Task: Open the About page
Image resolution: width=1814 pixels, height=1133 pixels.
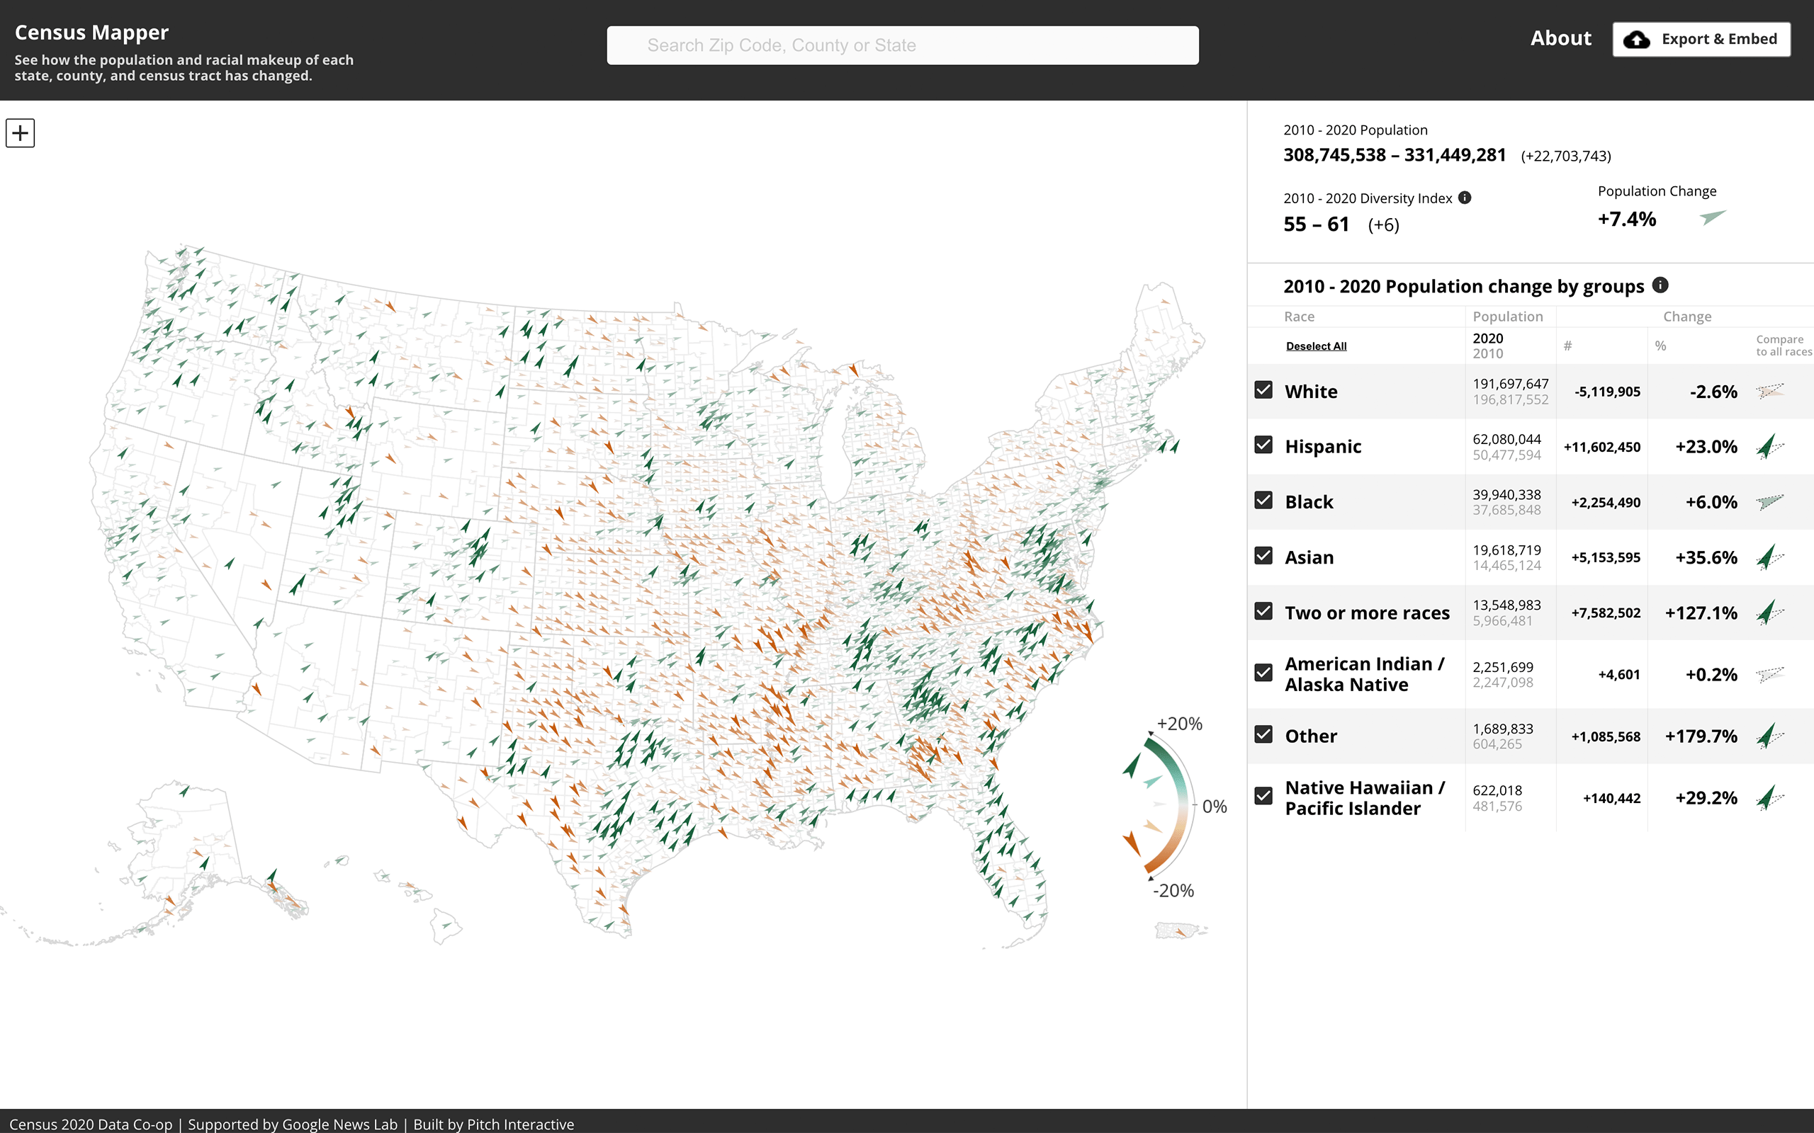Action: (1560, 38)
